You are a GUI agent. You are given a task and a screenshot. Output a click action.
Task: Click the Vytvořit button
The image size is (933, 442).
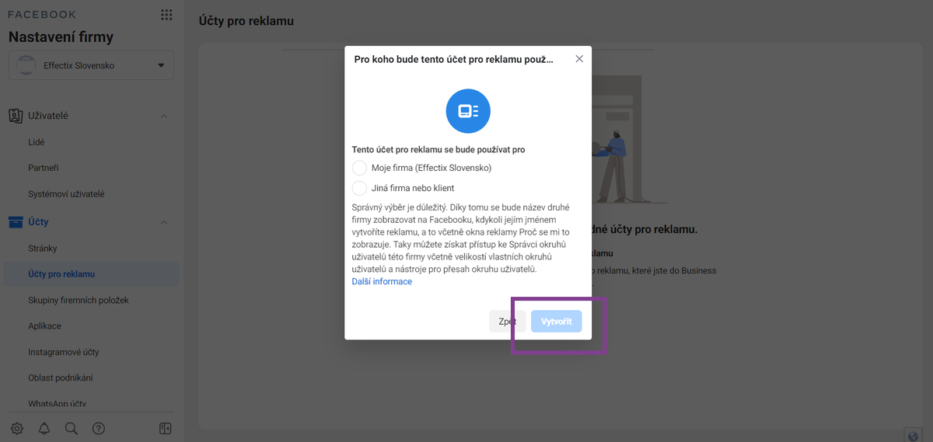point(556,322)
